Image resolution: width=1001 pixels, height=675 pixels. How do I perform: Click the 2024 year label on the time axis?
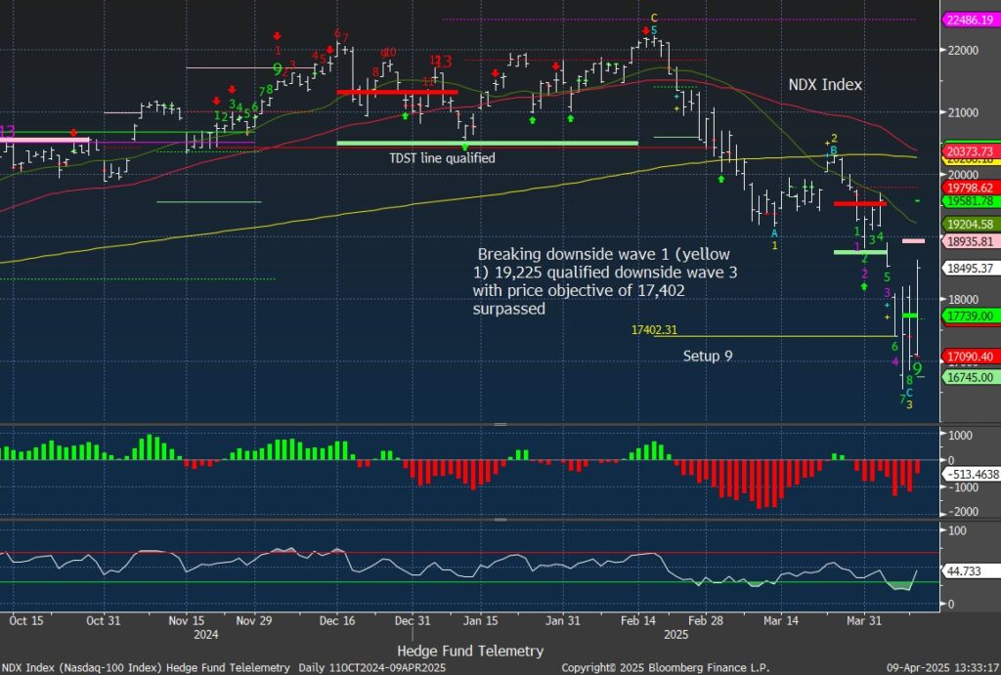click(205, 635)
